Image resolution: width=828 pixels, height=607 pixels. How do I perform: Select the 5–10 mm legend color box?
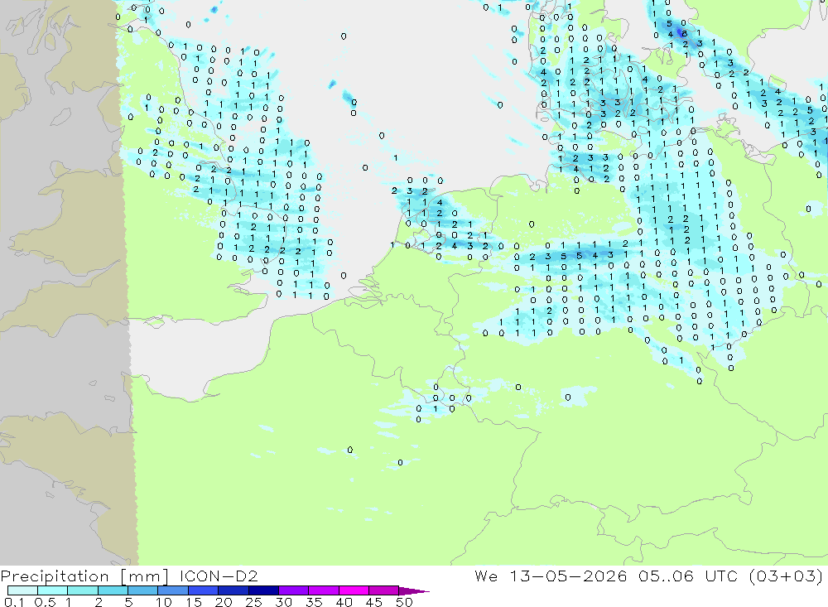142,590
